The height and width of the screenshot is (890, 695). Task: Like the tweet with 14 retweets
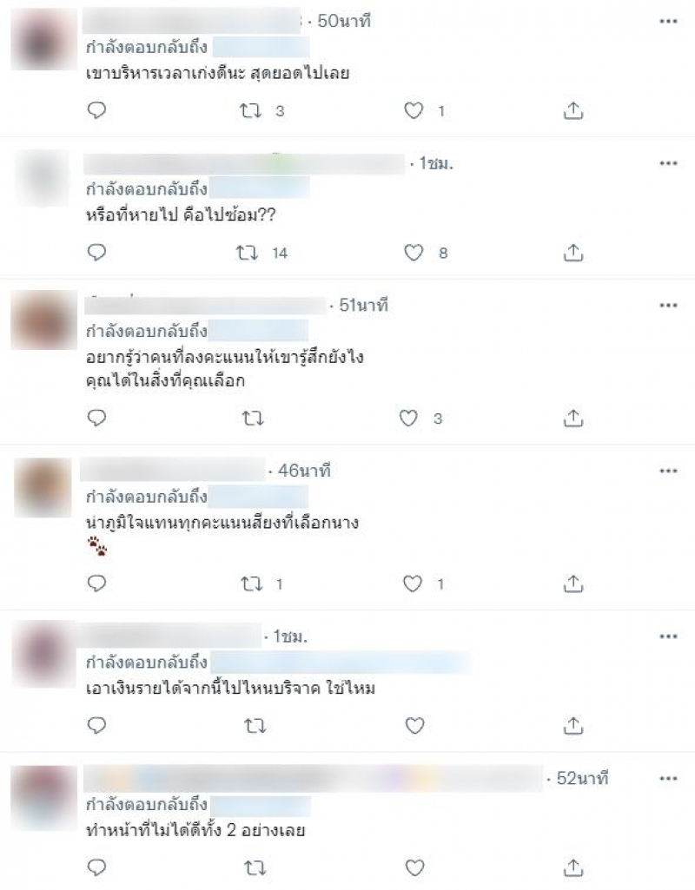pyautogui.click(x=414, y=253)
